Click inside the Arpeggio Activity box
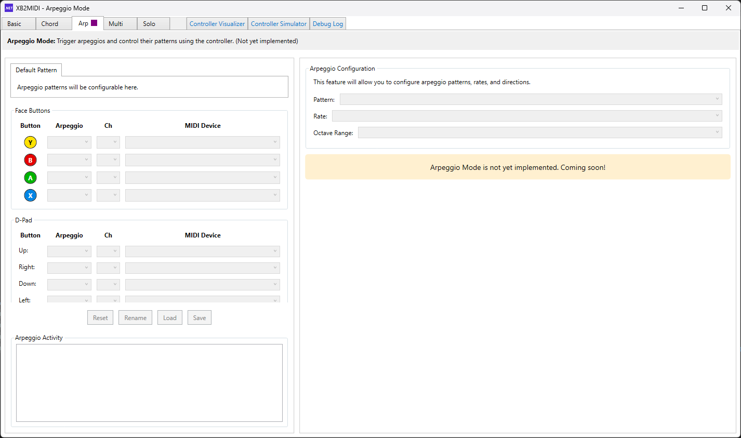The image size is (741, 438). (149, 383)
